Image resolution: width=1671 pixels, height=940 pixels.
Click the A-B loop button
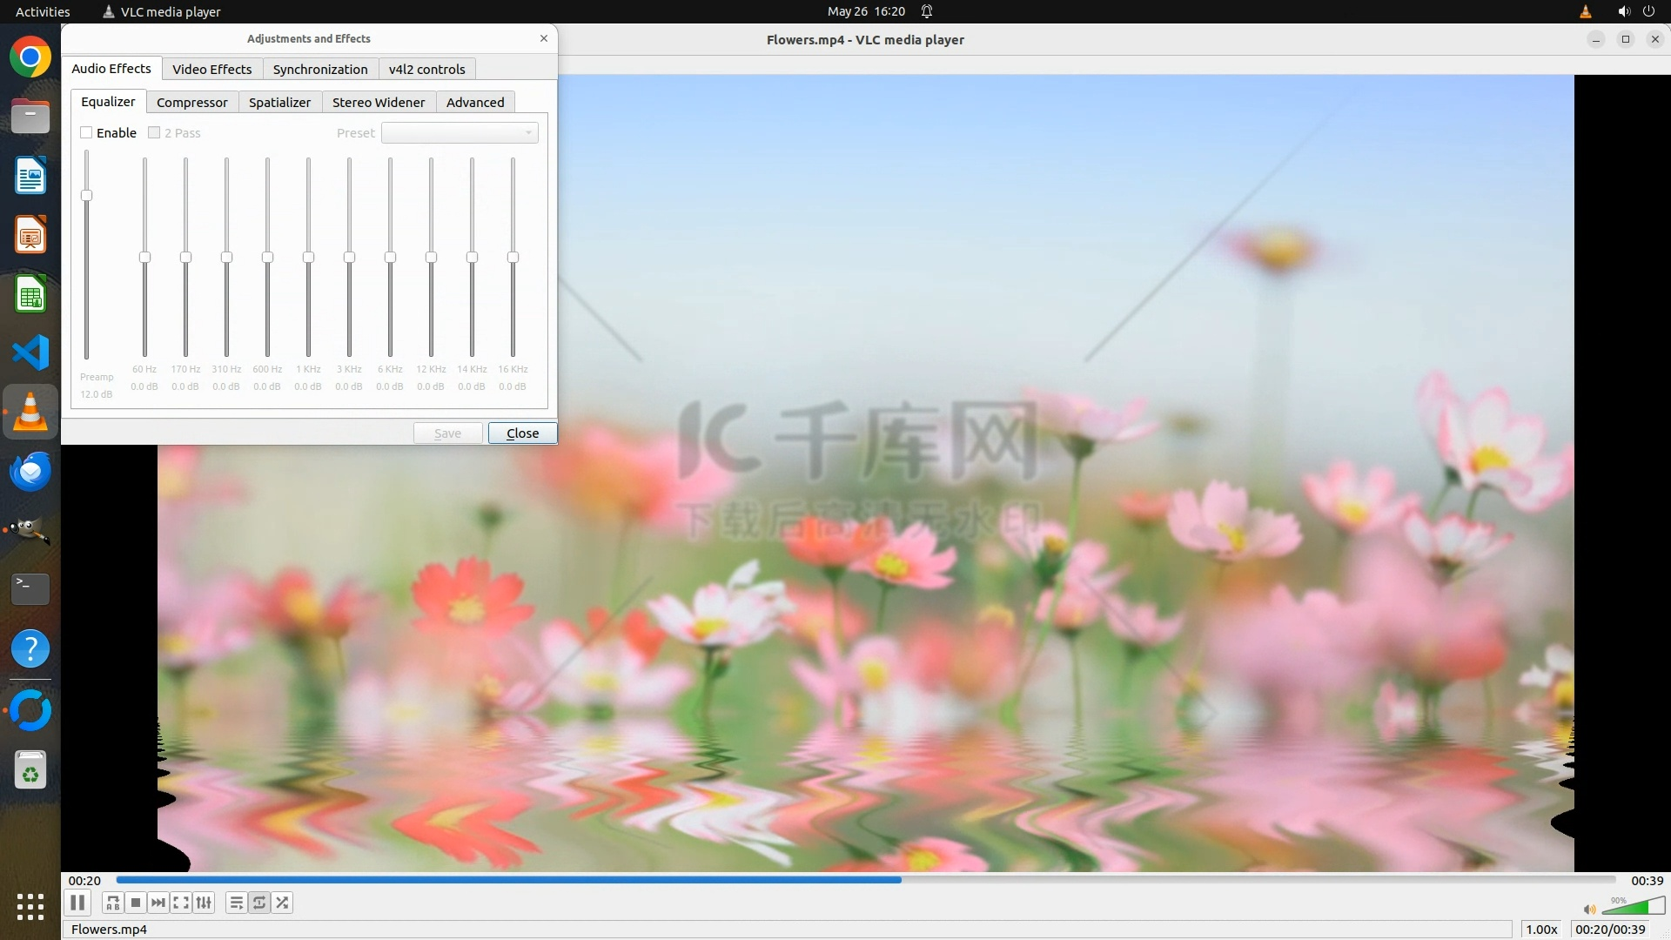pos(112,903)
